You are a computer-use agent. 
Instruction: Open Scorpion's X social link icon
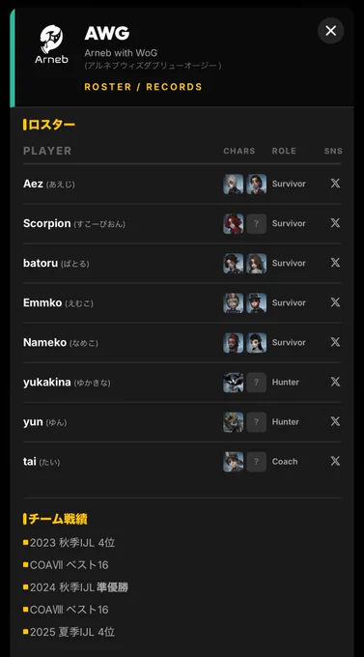335,223
